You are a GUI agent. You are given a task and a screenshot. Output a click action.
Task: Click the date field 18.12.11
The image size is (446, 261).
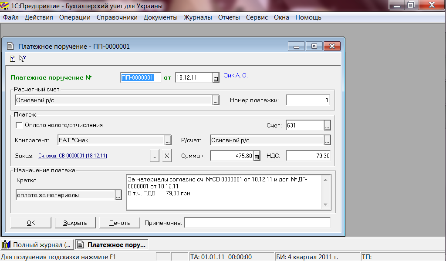click(194, 77)
